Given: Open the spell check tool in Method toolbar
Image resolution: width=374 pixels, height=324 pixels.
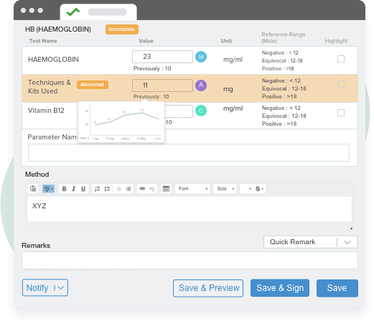Looking at the screenshot, I should pyautogui.click(x=48, y=189).
